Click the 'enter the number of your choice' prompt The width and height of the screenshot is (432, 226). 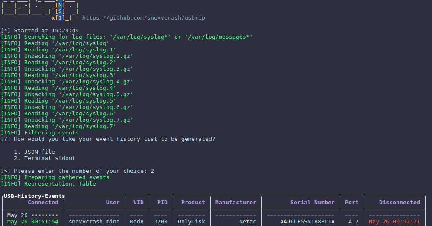pyautogui.click(x=77, y=171)
